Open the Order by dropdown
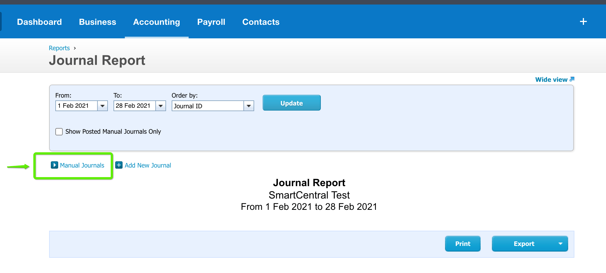This screenshot has width=606, height=273. 248,106
